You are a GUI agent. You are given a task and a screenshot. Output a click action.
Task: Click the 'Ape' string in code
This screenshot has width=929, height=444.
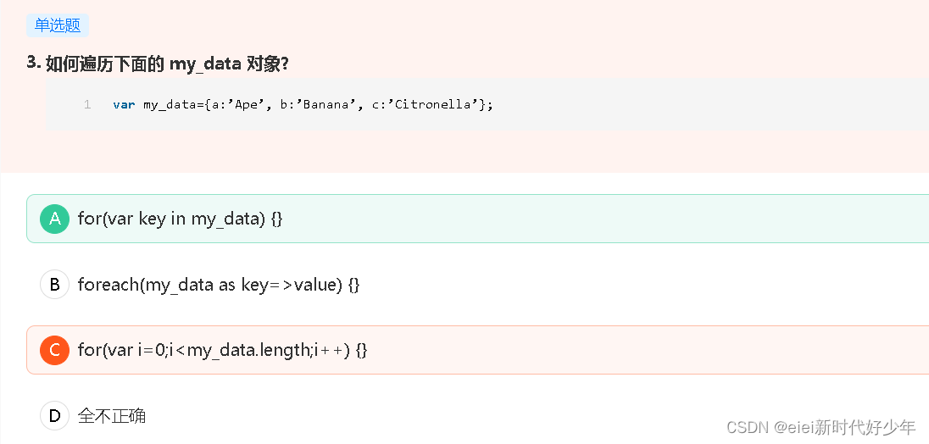coord(244,105)
